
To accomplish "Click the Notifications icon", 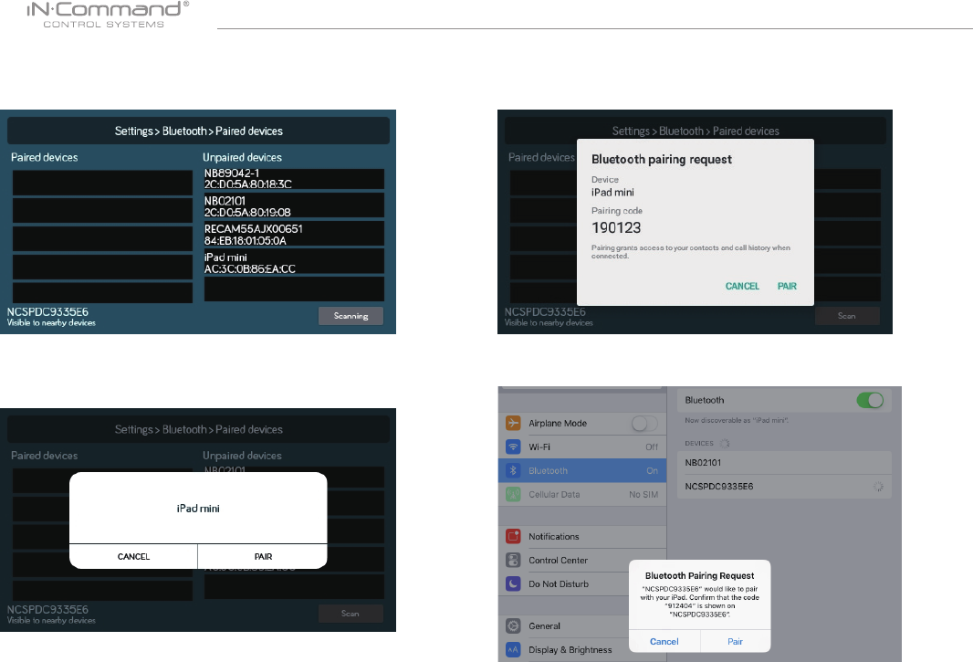I will coord(513,537).
